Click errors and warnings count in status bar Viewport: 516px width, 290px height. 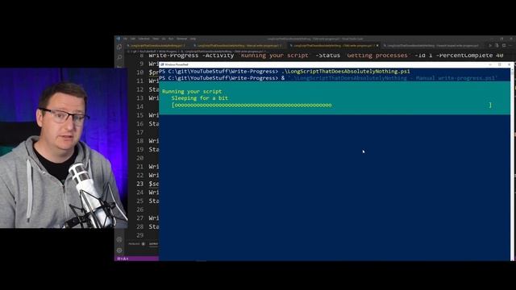[123, 259]
